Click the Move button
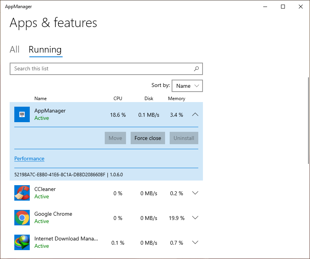The height and width of the screenshot is (259, 310). [x=115, y=138]
